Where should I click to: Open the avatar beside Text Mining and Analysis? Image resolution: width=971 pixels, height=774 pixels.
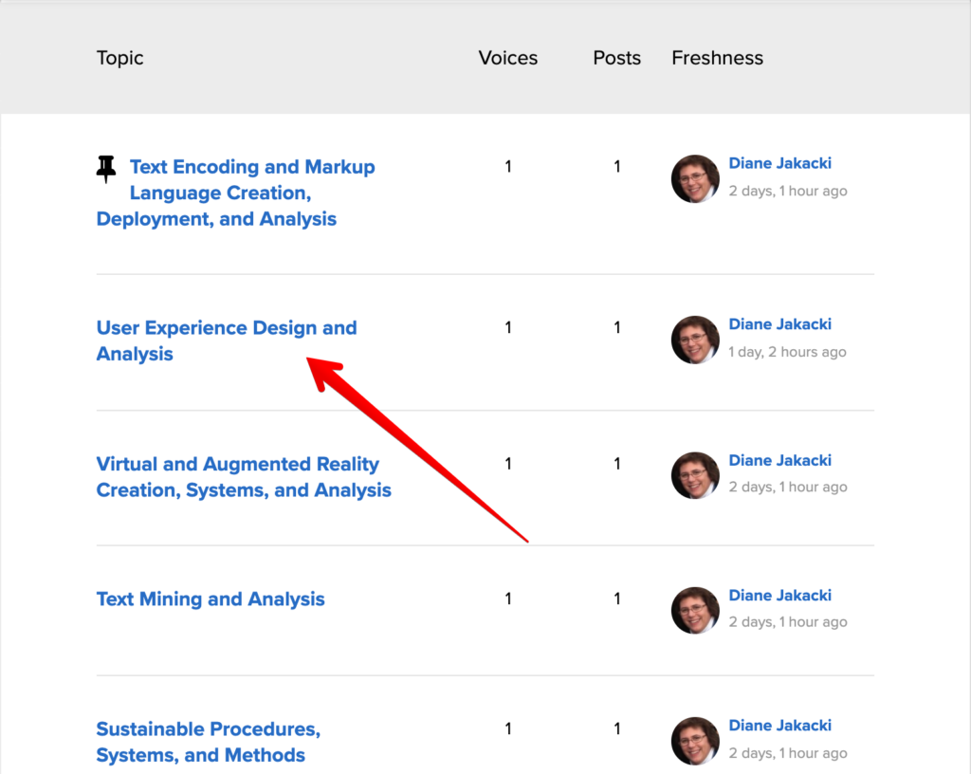[x=695, y=611]
